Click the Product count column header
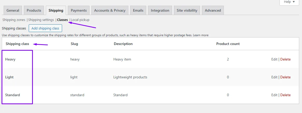 coord(228,44)
